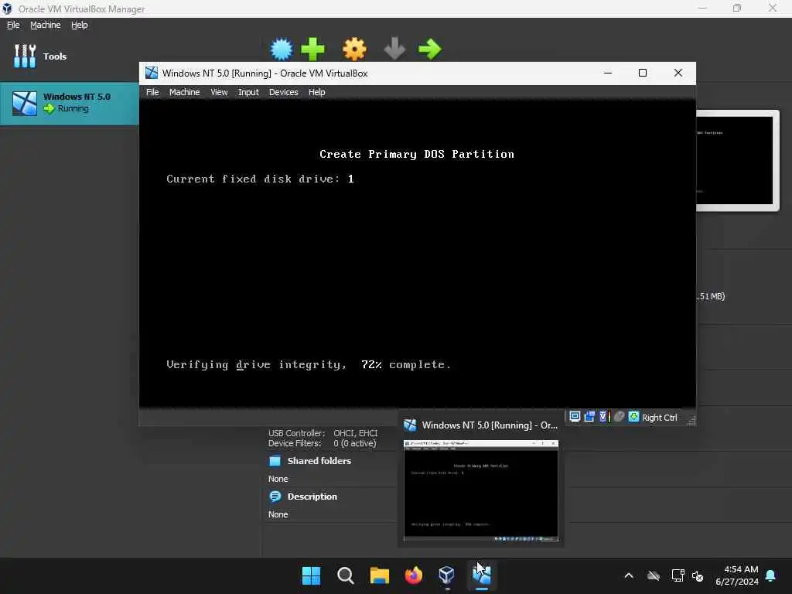Switch to VirtualBox Manager taskbar icon
This screenshot has height=594, width=792.
(447, 575)
